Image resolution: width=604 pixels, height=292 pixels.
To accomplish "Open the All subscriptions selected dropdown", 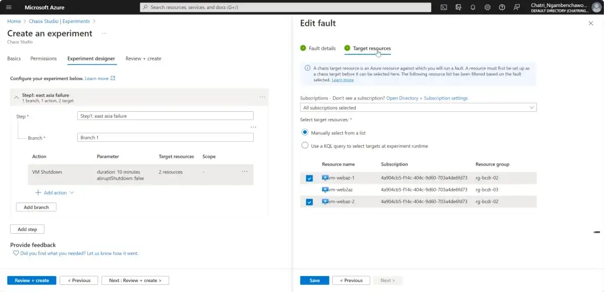I will [x=418, y=108].
